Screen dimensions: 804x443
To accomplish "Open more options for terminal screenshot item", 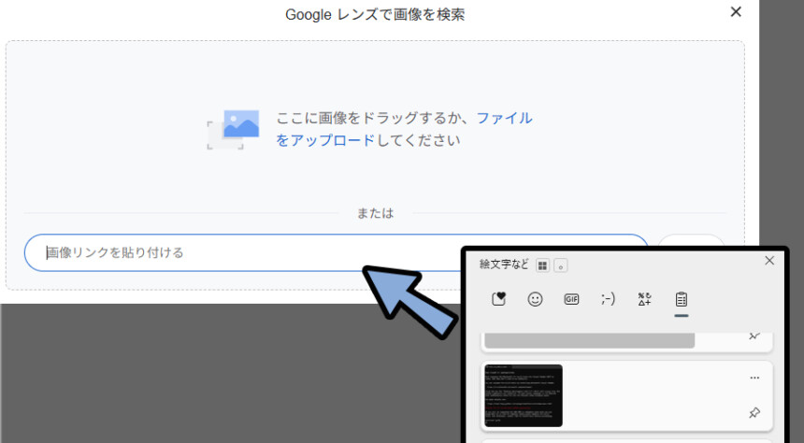I will pyautogui.click(x=754, y=378).
